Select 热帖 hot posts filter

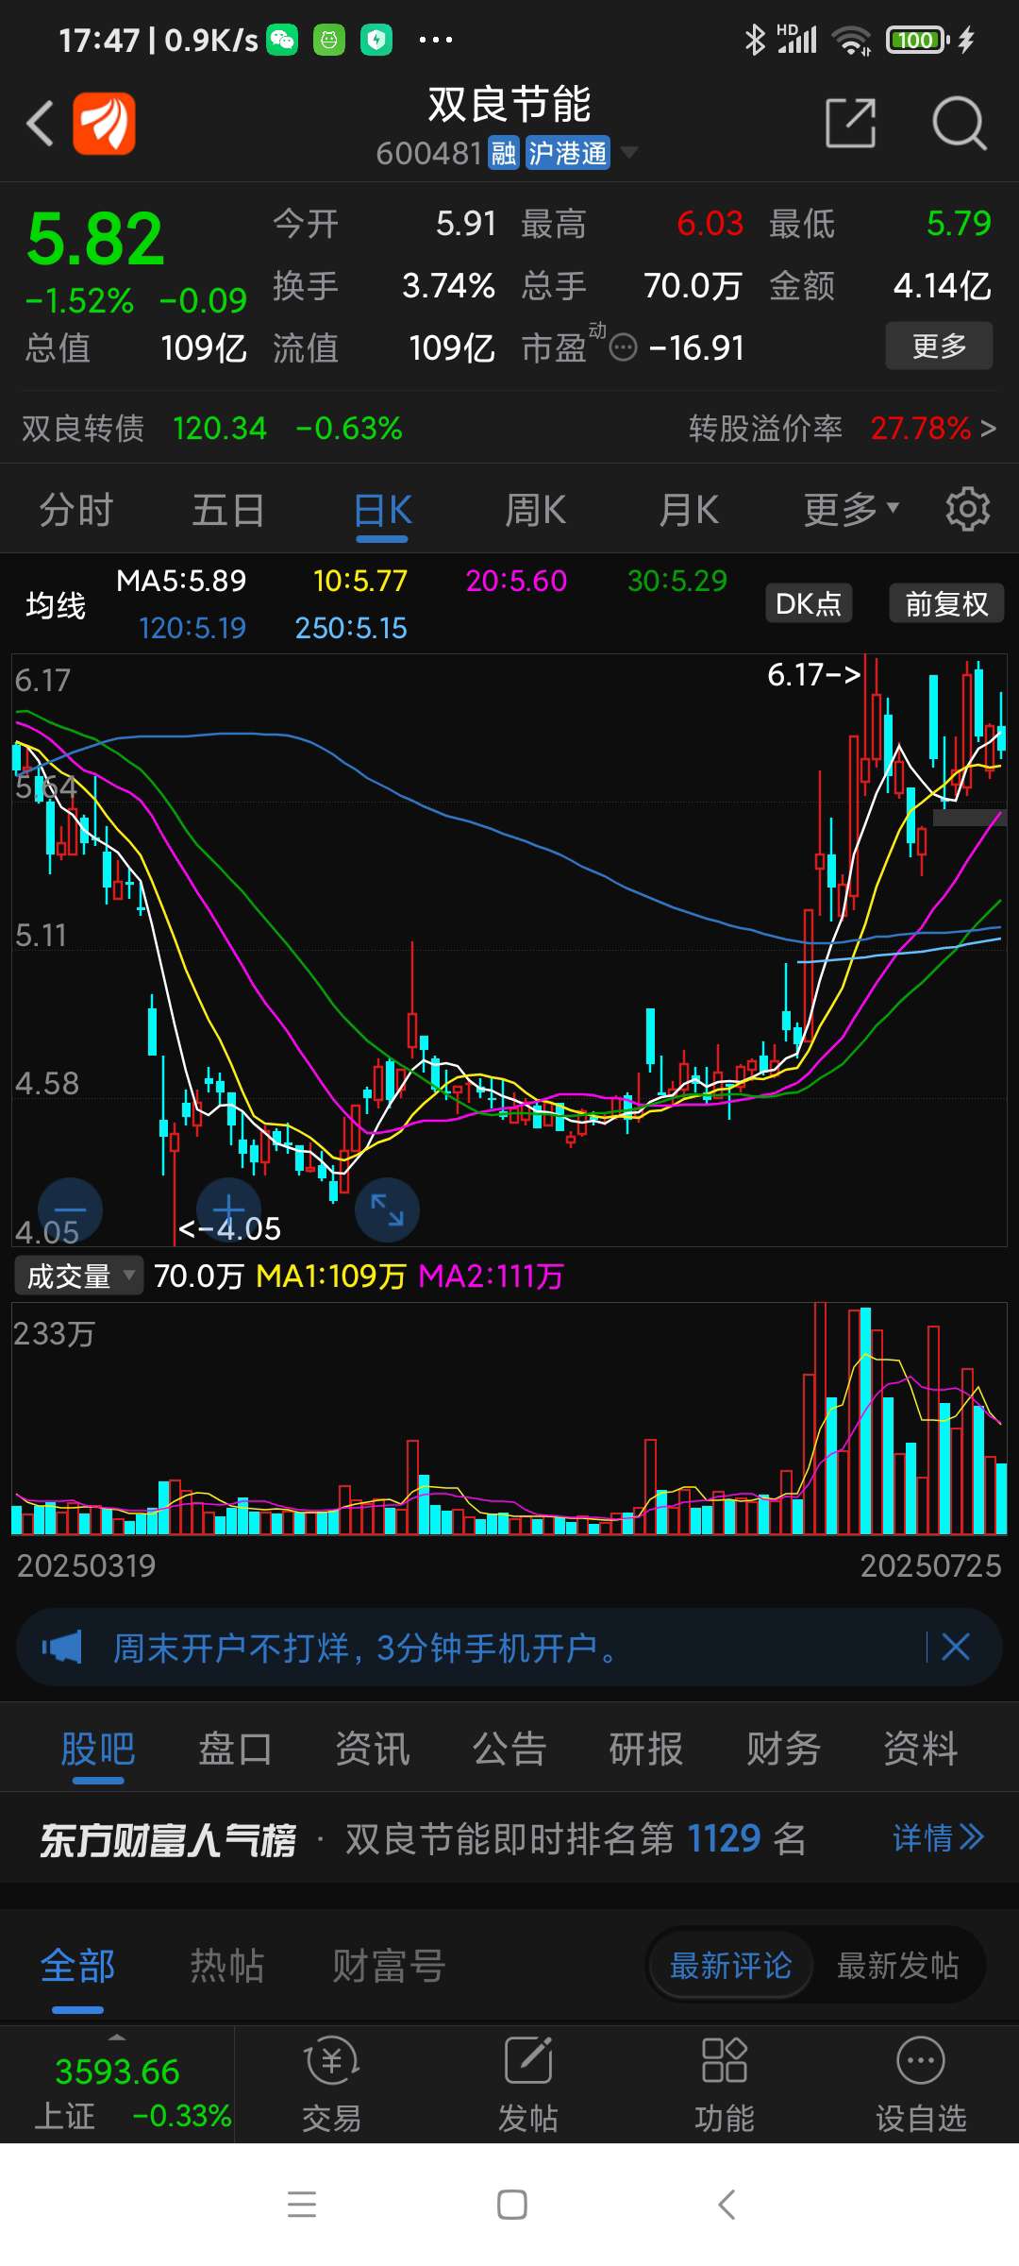click(226, 1967)
